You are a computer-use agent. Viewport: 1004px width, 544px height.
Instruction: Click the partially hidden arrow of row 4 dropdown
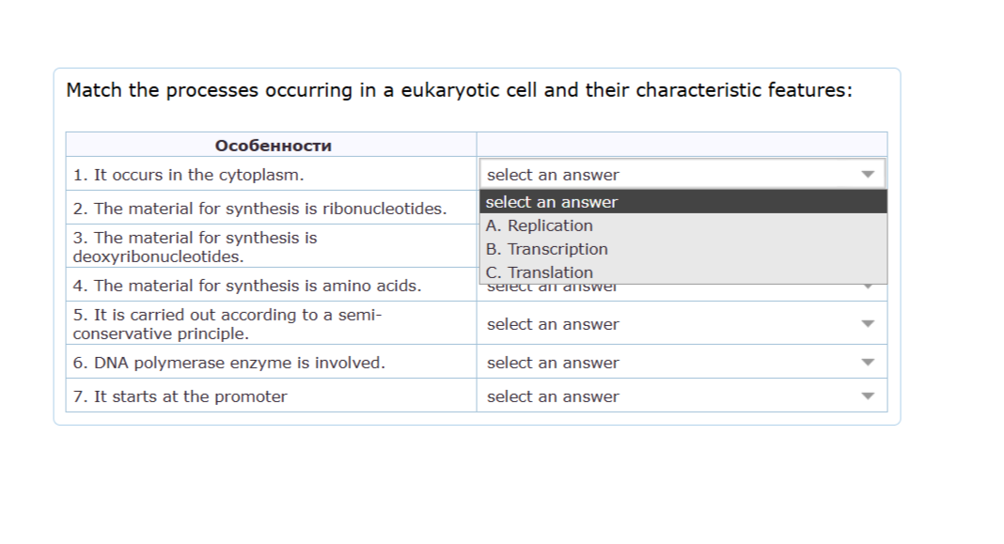coord(868,286)
